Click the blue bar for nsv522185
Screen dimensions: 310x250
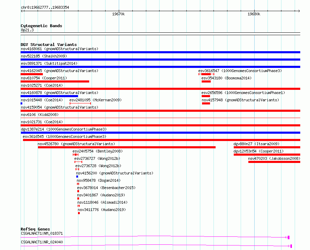point(160,60)
